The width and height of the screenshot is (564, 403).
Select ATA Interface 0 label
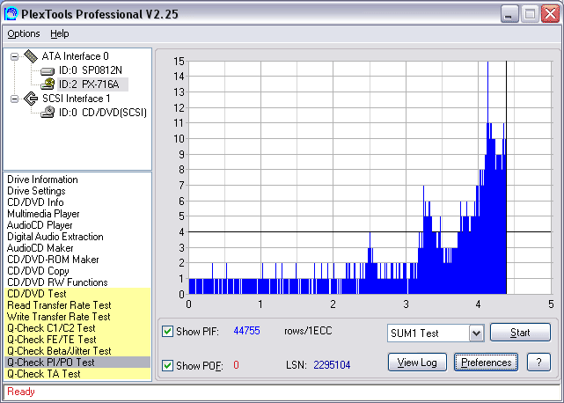point(75,56)
